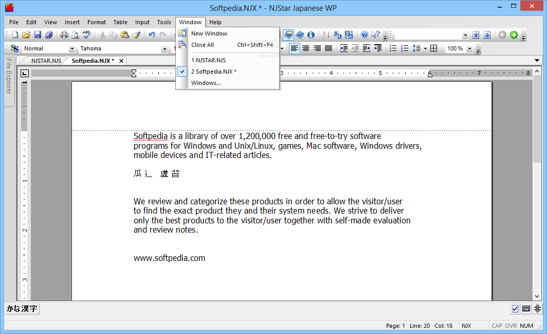Run the ABC spell check icon
Screen dimensions: 547x334
[86, 34]
